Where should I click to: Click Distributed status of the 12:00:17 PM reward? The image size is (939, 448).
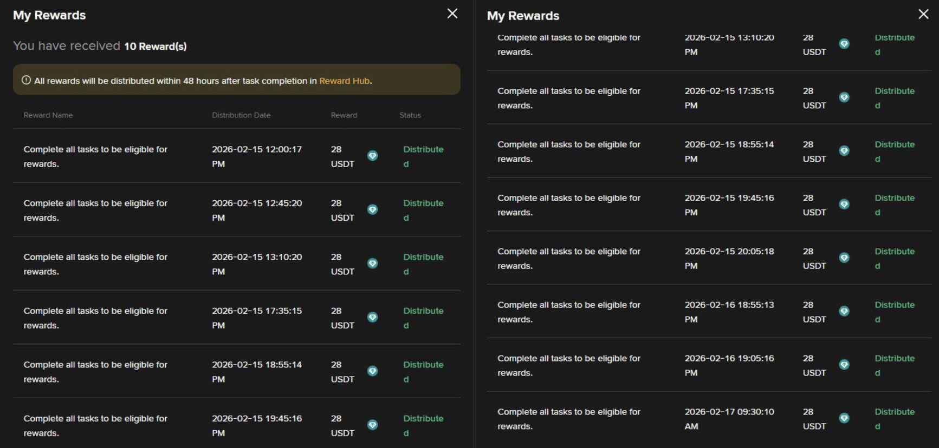point(423,156)
